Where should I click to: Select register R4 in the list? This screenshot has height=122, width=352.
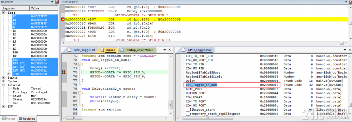[36, 31]
